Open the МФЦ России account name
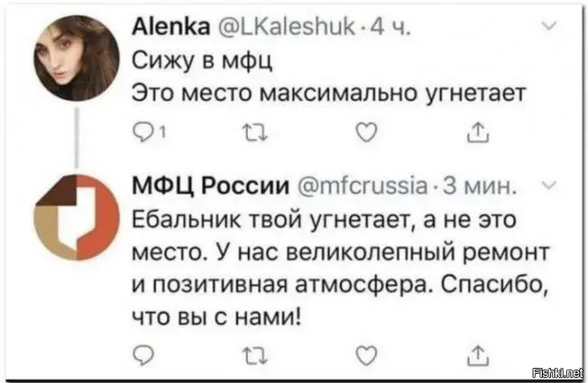This screenshot has width=588, height=383. [x=213, y=186]
